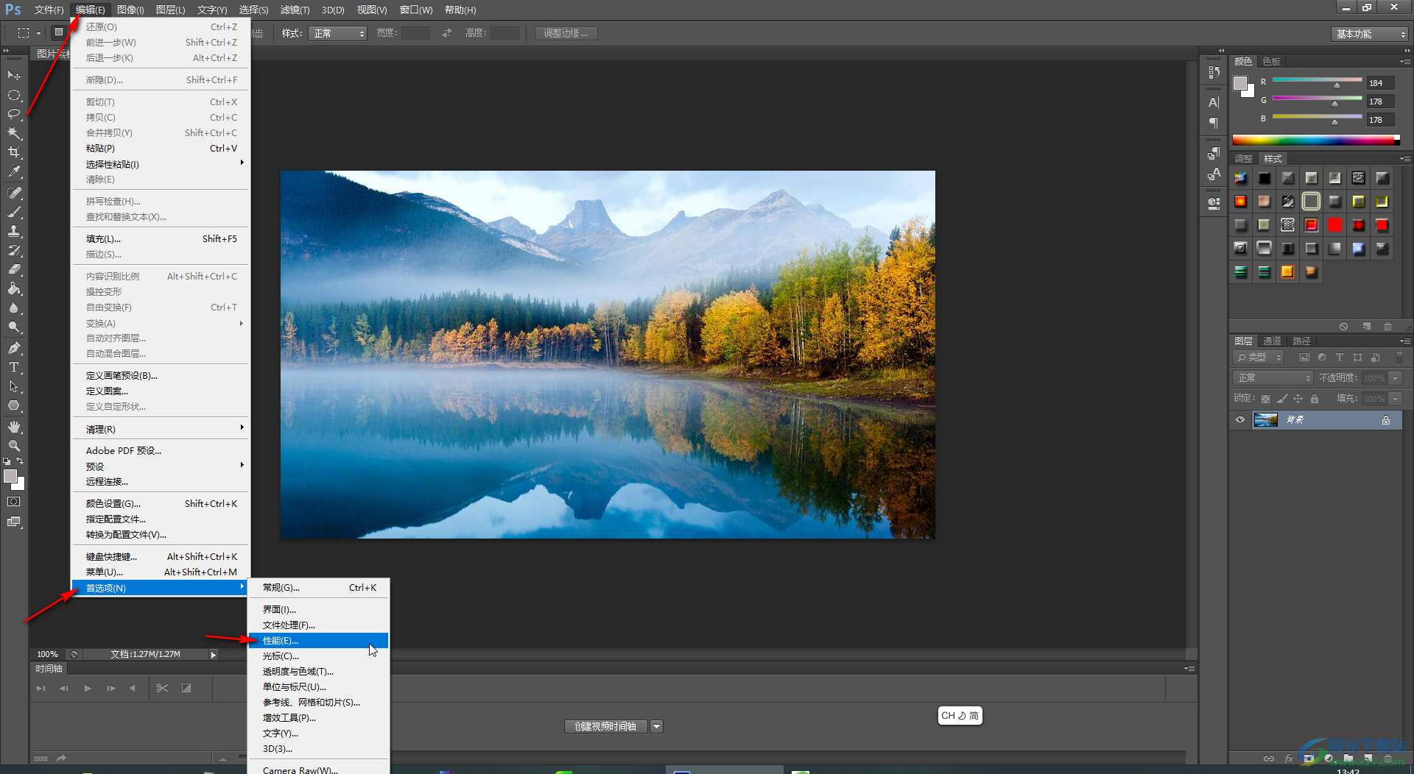Toggle lock image pixels brush icon

pyautogui.click(x=1282, y=399)
